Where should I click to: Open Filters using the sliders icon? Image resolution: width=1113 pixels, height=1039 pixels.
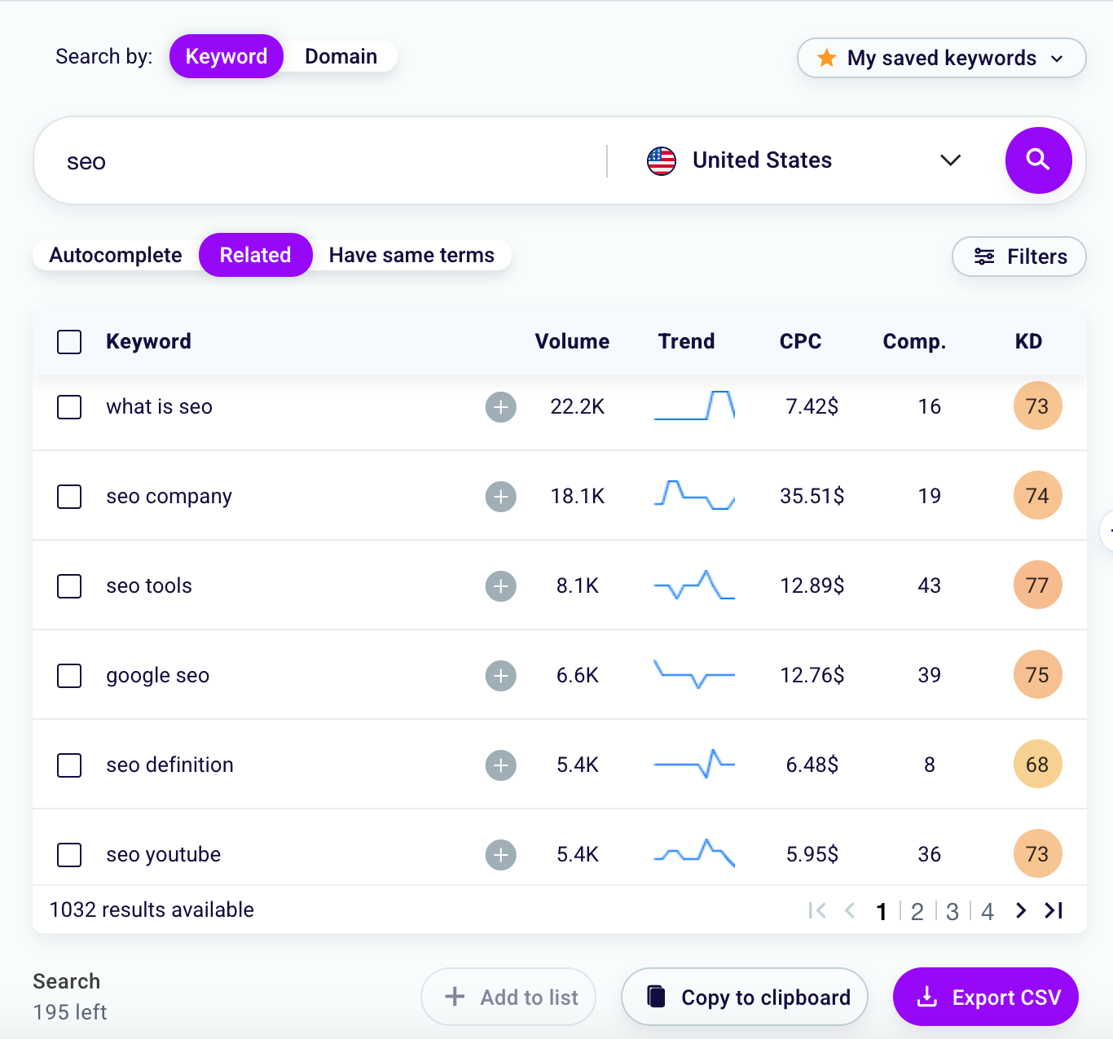pos(985,256)
